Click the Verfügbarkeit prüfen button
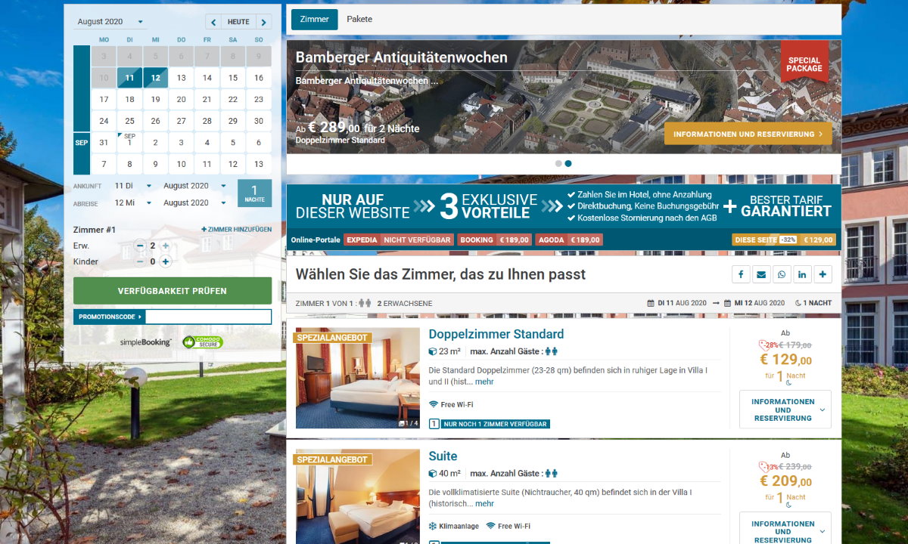 click(173, 291)
